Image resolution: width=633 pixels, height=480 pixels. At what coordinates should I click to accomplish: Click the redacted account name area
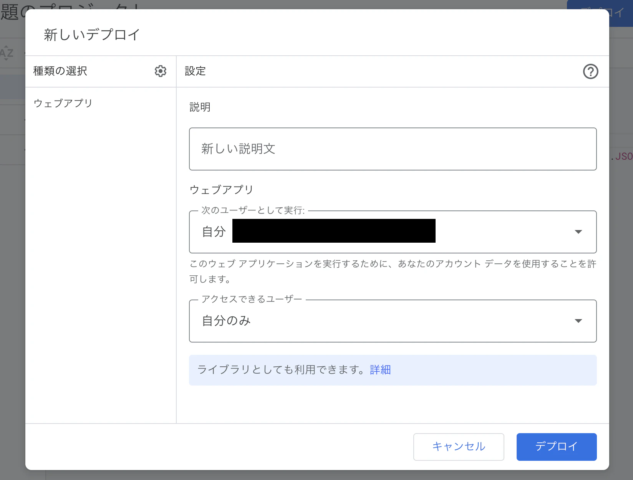click(x=333, y=231)
